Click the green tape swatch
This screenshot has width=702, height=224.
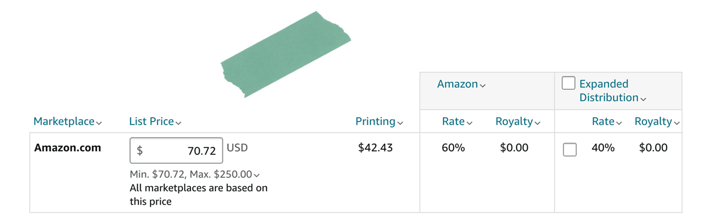(286, 54)
